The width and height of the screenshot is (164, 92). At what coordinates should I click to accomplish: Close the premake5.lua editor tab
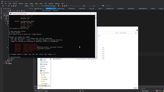(x=55, y=8)
